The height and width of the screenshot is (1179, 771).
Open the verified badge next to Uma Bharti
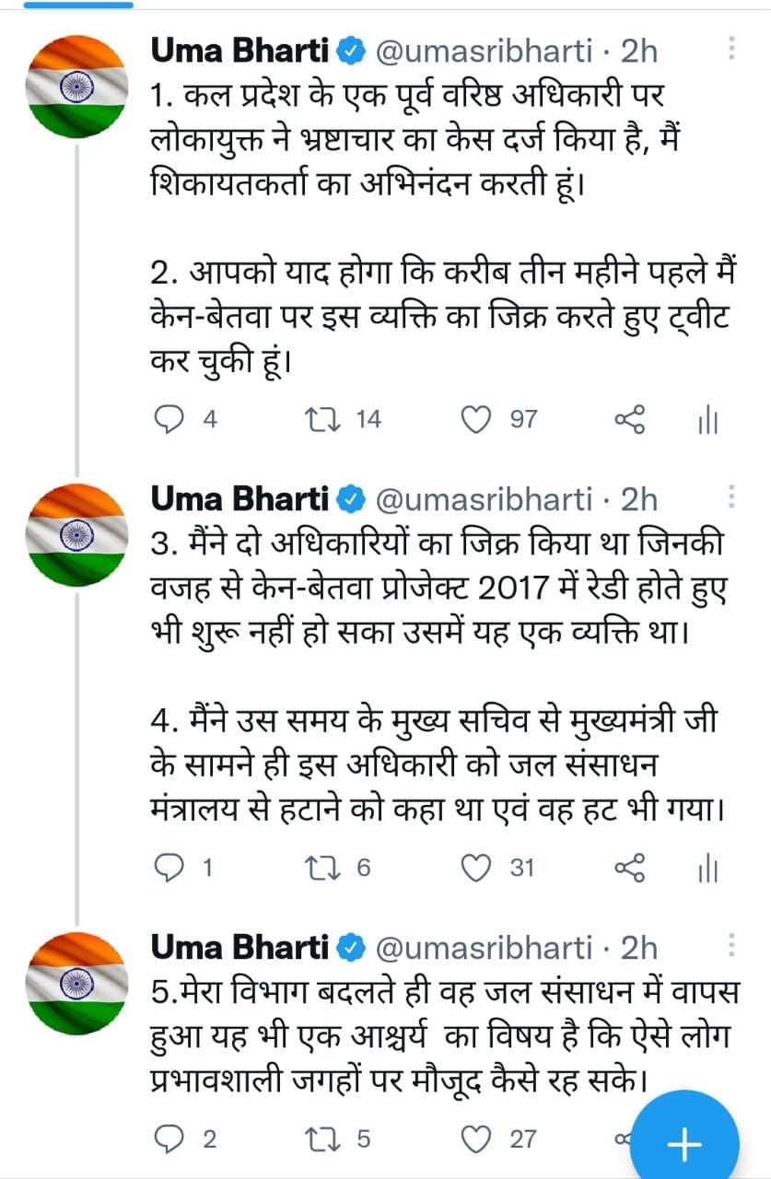pos(350,53)
